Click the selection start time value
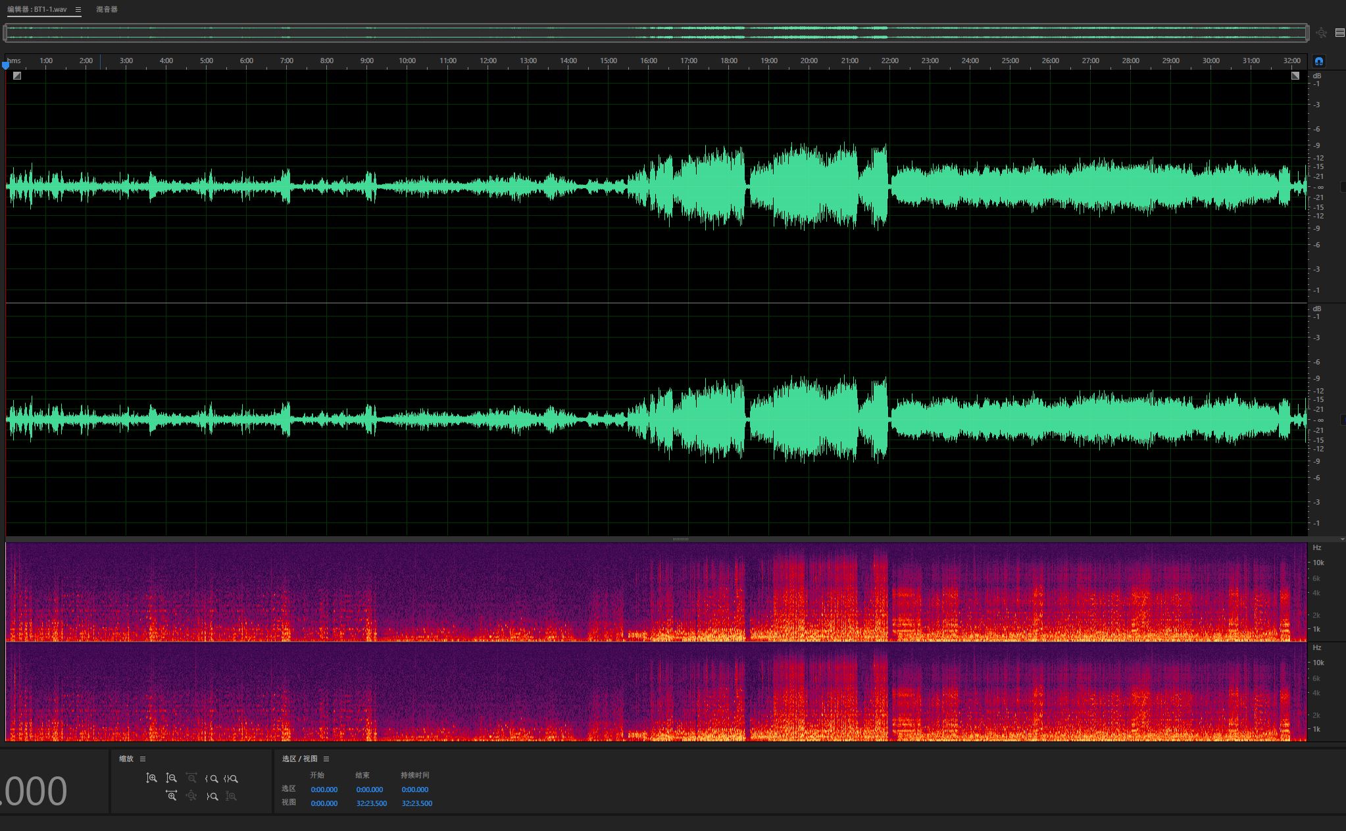The width and height of the screenshot is (1346, 831). pyautogui.click(x=324, y=790)
